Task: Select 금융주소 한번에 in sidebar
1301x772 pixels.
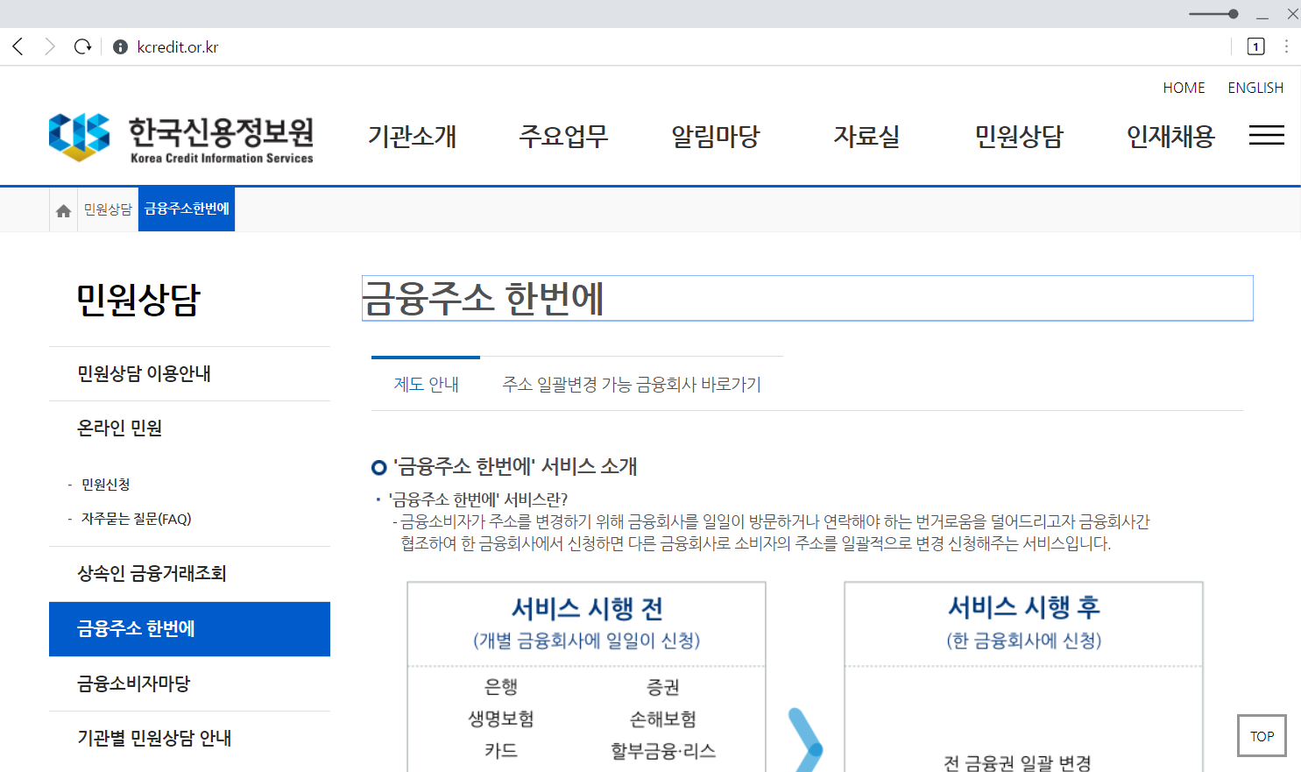Action: pyautogui.click(x=189, y=629)
